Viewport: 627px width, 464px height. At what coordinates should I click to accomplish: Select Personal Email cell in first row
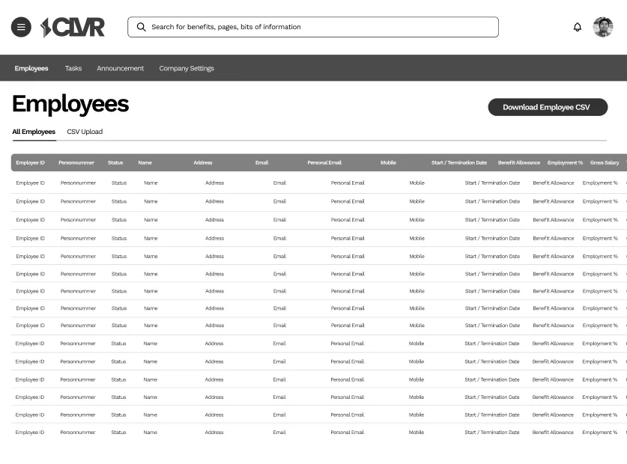click(348, 183)
